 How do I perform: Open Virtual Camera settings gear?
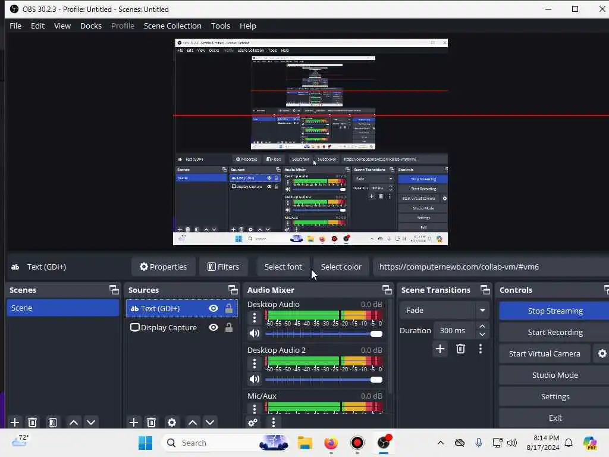[x=602, y=353]
